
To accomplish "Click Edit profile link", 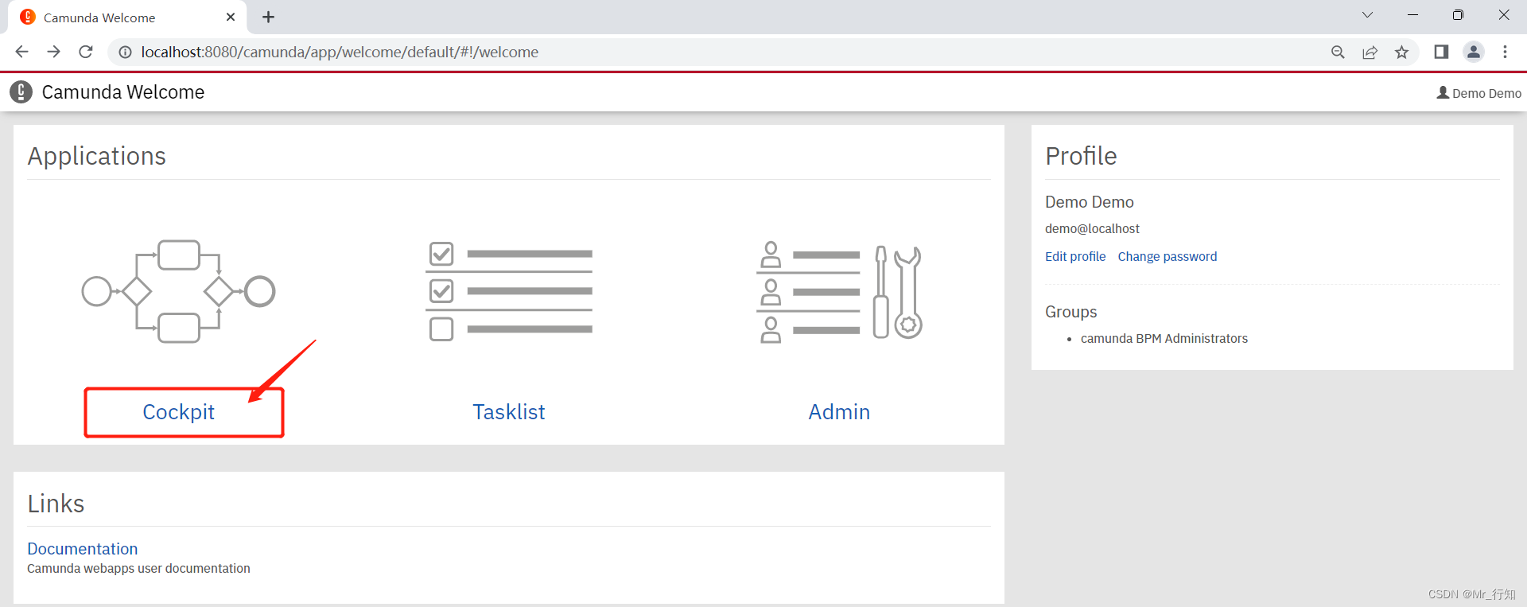I will (1075, 256).
